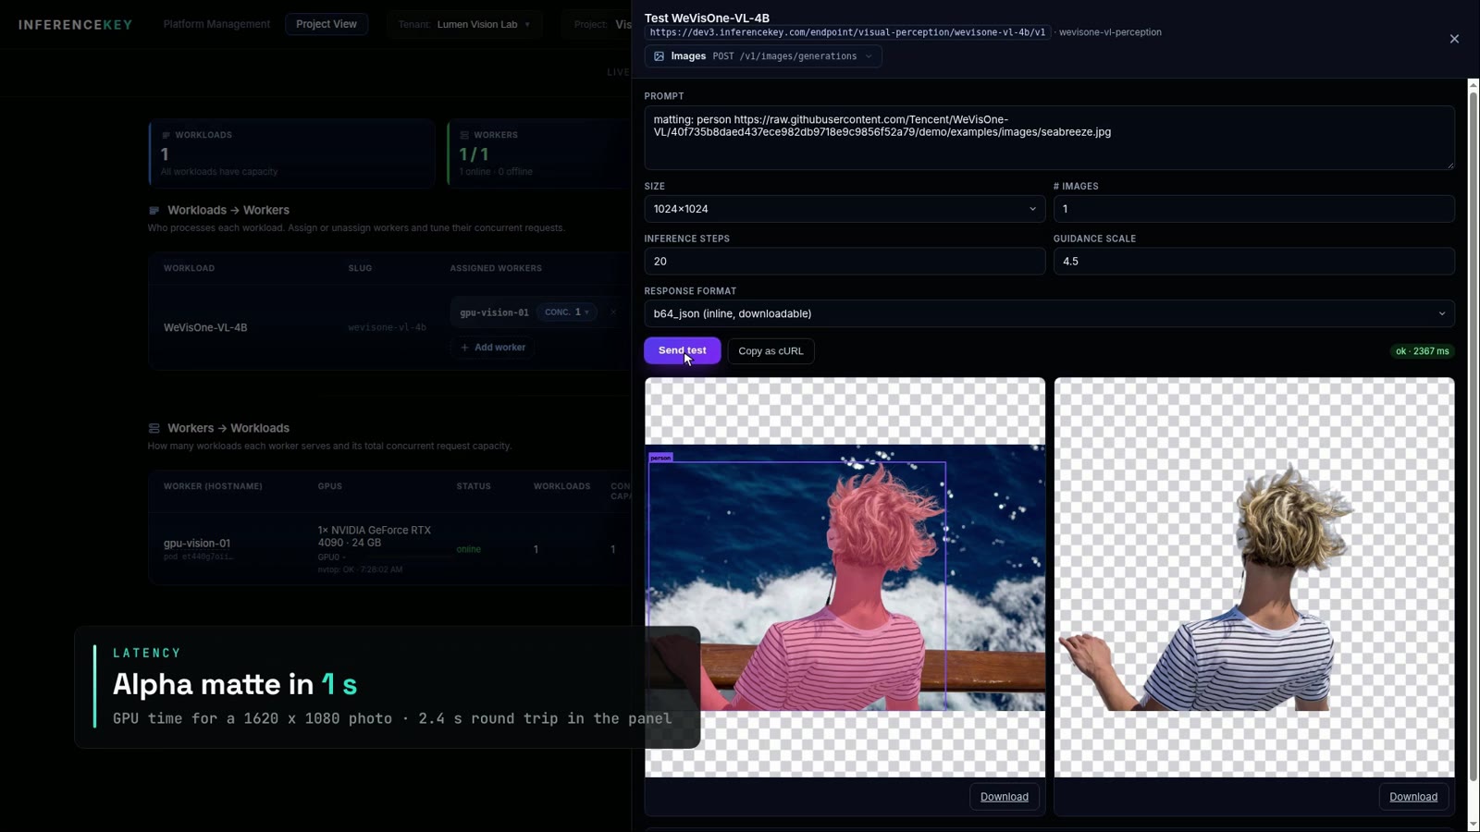
Task: Open the CONC. 1 concurrency dropdown
Action: pos(567,312)
